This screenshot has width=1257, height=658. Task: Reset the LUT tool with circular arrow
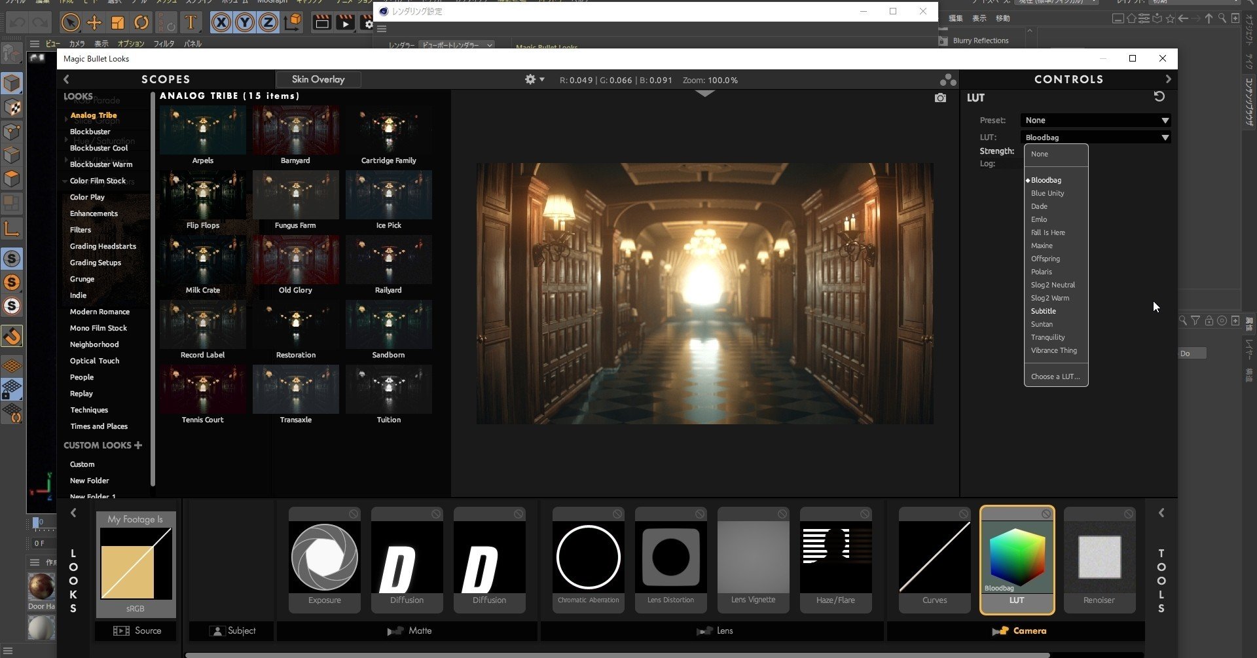coord(1159,96)
